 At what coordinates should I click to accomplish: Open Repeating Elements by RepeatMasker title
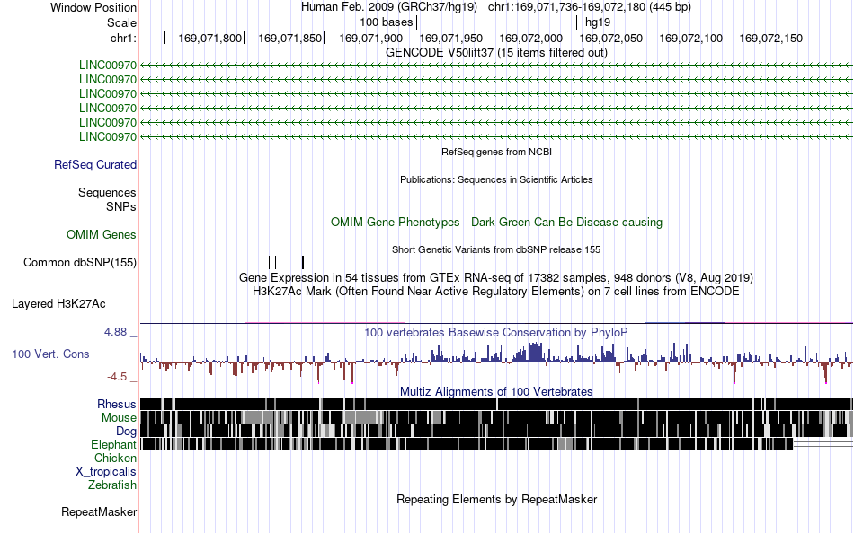pyautogui.click(x=496, y=499)
